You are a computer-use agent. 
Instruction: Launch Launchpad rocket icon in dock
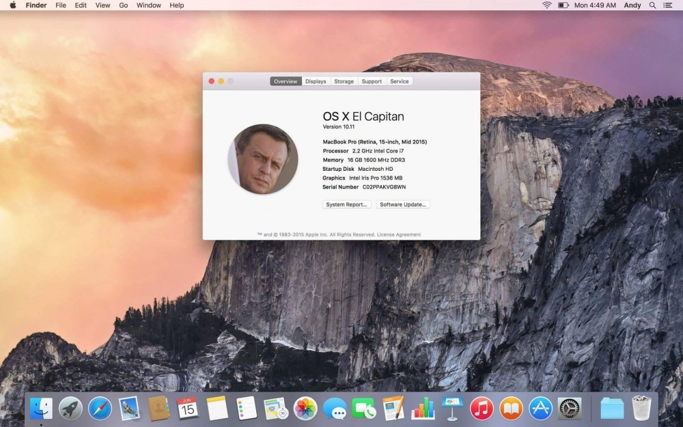coord(70,409)
